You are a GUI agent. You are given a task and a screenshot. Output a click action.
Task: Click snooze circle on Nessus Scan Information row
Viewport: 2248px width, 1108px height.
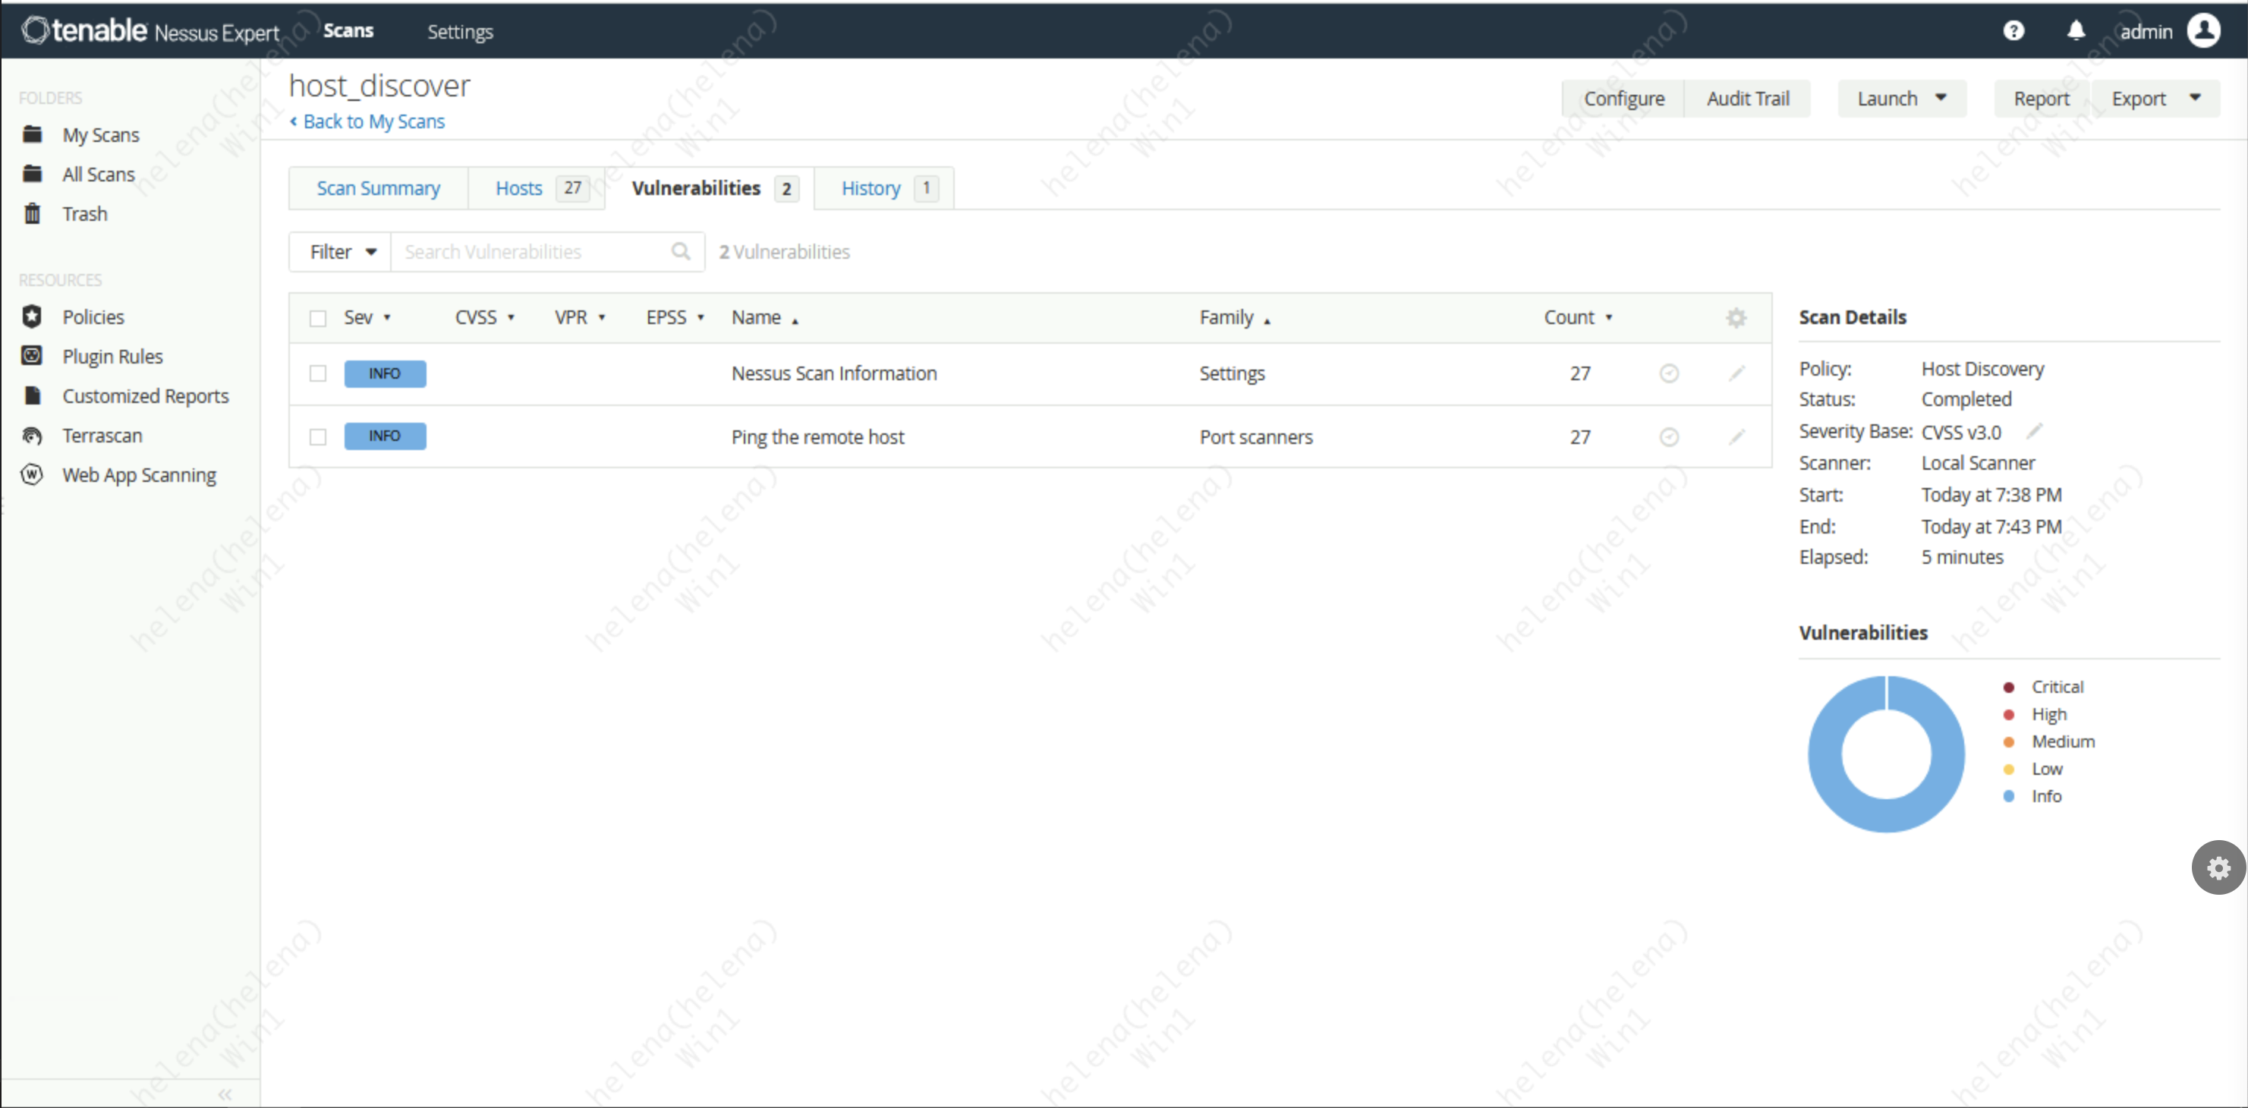pos(1669,373)
